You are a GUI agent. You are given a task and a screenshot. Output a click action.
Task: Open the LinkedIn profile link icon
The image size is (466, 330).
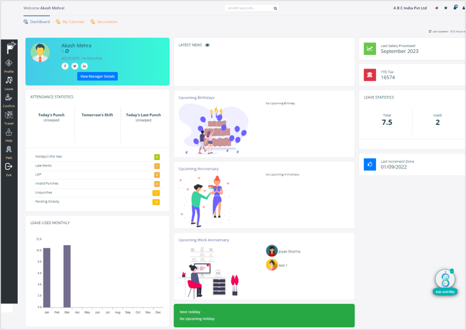pos(84,66)
